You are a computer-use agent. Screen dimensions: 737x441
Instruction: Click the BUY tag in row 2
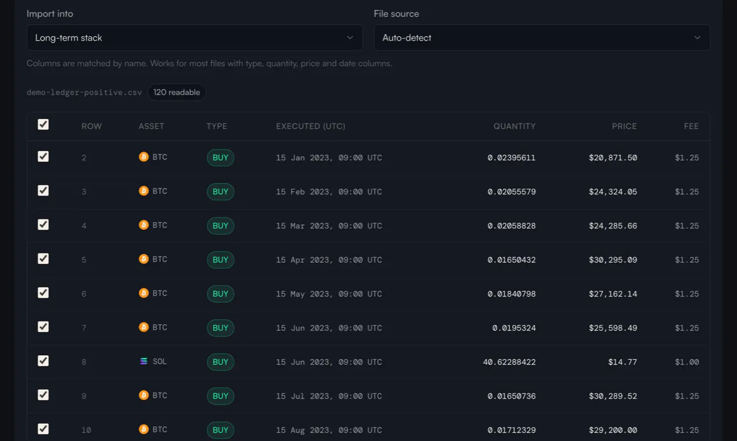(x=221, y=157)
